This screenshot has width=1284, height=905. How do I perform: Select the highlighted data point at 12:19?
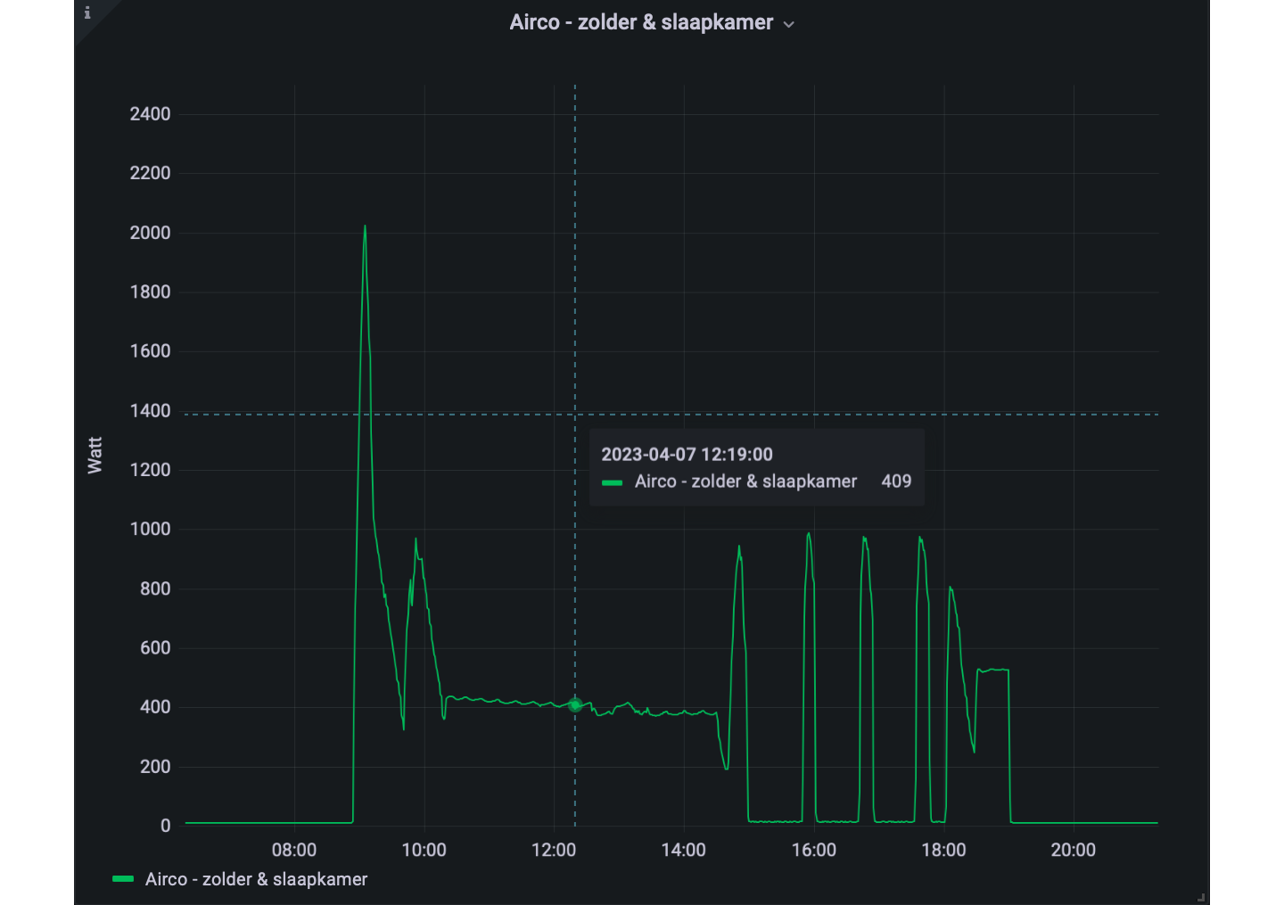pos(575,705)
